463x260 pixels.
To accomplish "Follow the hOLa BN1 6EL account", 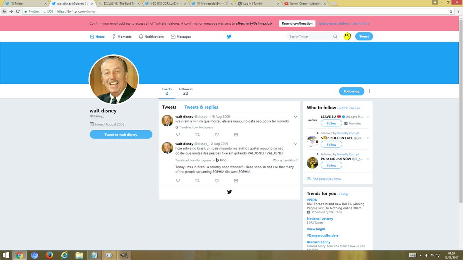I will tap(331, 144).
